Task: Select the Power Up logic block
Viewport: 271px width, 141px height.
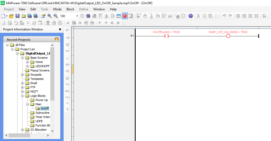Action: coord(42,100)
